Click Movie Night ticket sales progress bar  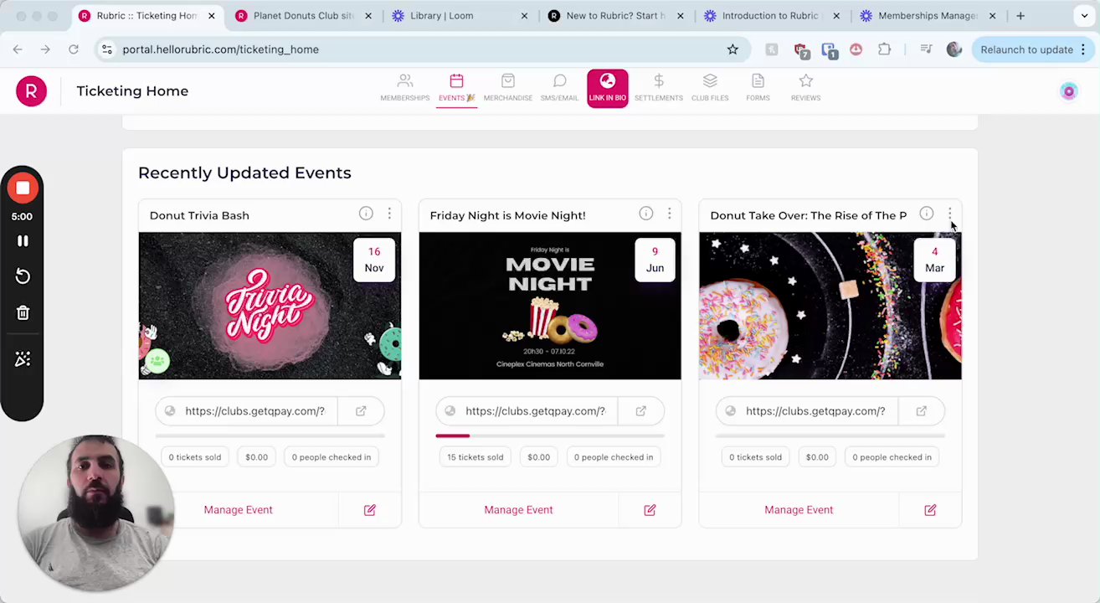[550, 435]
